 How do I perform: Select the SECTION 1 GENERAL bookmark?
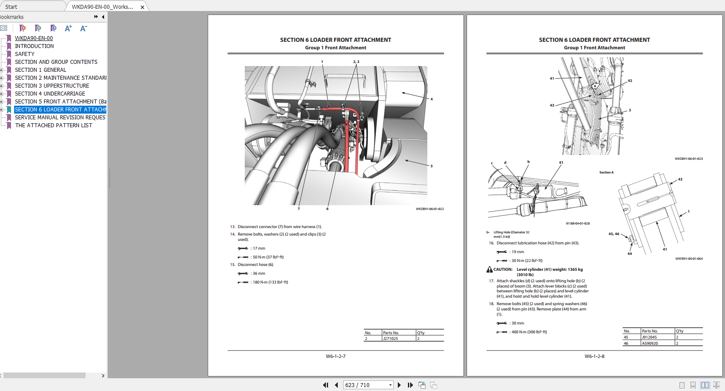(41, 70)
